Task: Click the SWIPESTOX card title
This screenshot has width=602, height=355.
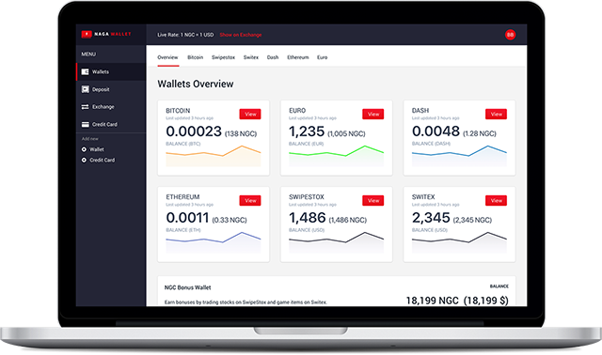Action: 307,196
